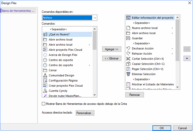Click the Cerrar folder icon
Image resolution: width=193 pixels, height=131 pixels.
pos(45,70)
